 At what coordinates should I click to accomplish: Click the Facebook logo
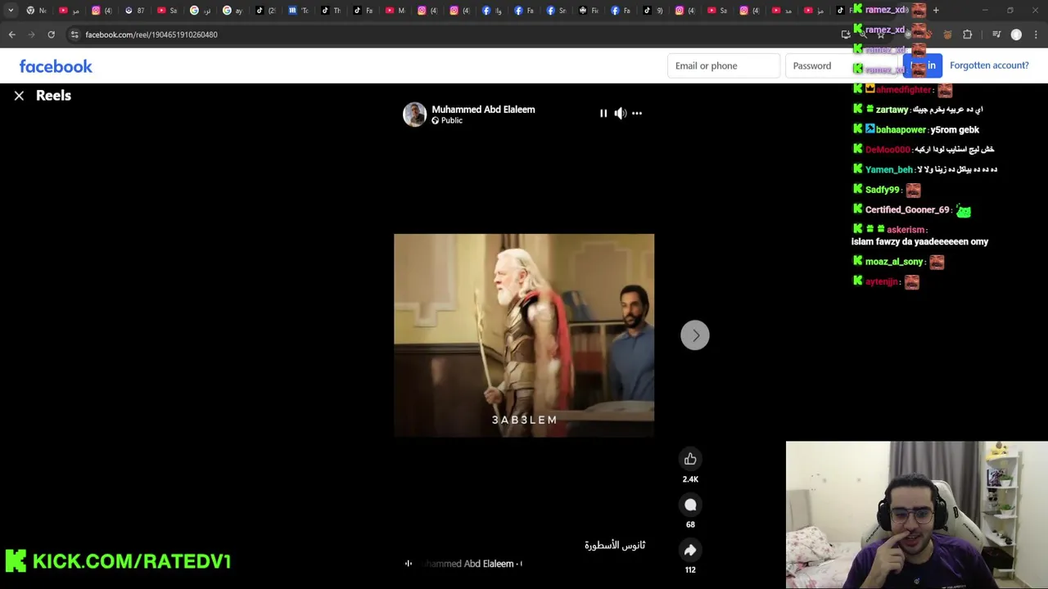pos(56,66)
